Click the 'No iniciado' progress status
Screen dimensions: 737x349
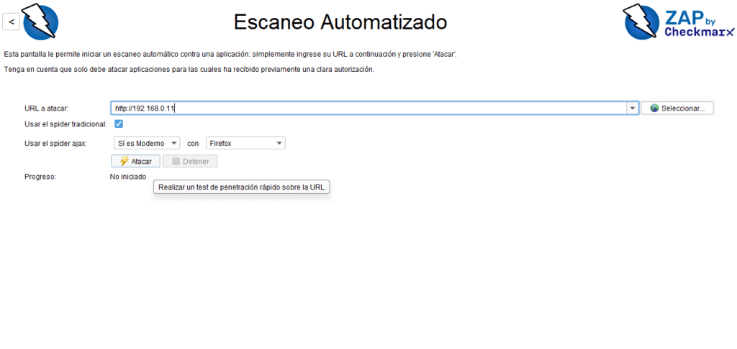point(128,177)
